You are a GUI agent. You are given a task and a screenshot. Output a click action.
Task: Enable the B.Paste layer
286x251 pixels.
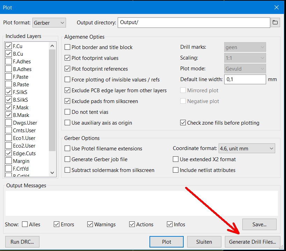9,84
